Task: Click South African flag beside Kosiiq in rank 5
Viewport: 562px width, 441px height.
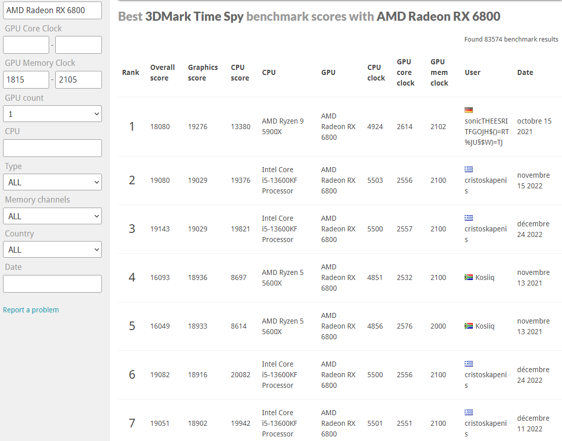Action: pyautogui.click(x=468, y=326)
